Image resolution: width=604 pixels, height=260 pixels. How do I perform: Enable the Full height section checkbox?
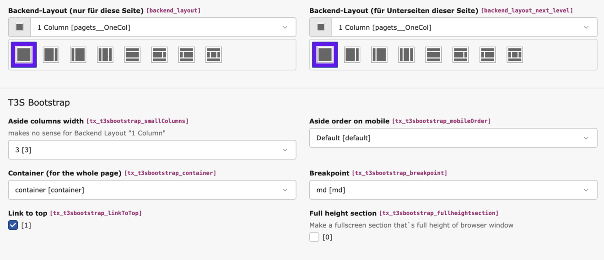click(x=314, y=237)
